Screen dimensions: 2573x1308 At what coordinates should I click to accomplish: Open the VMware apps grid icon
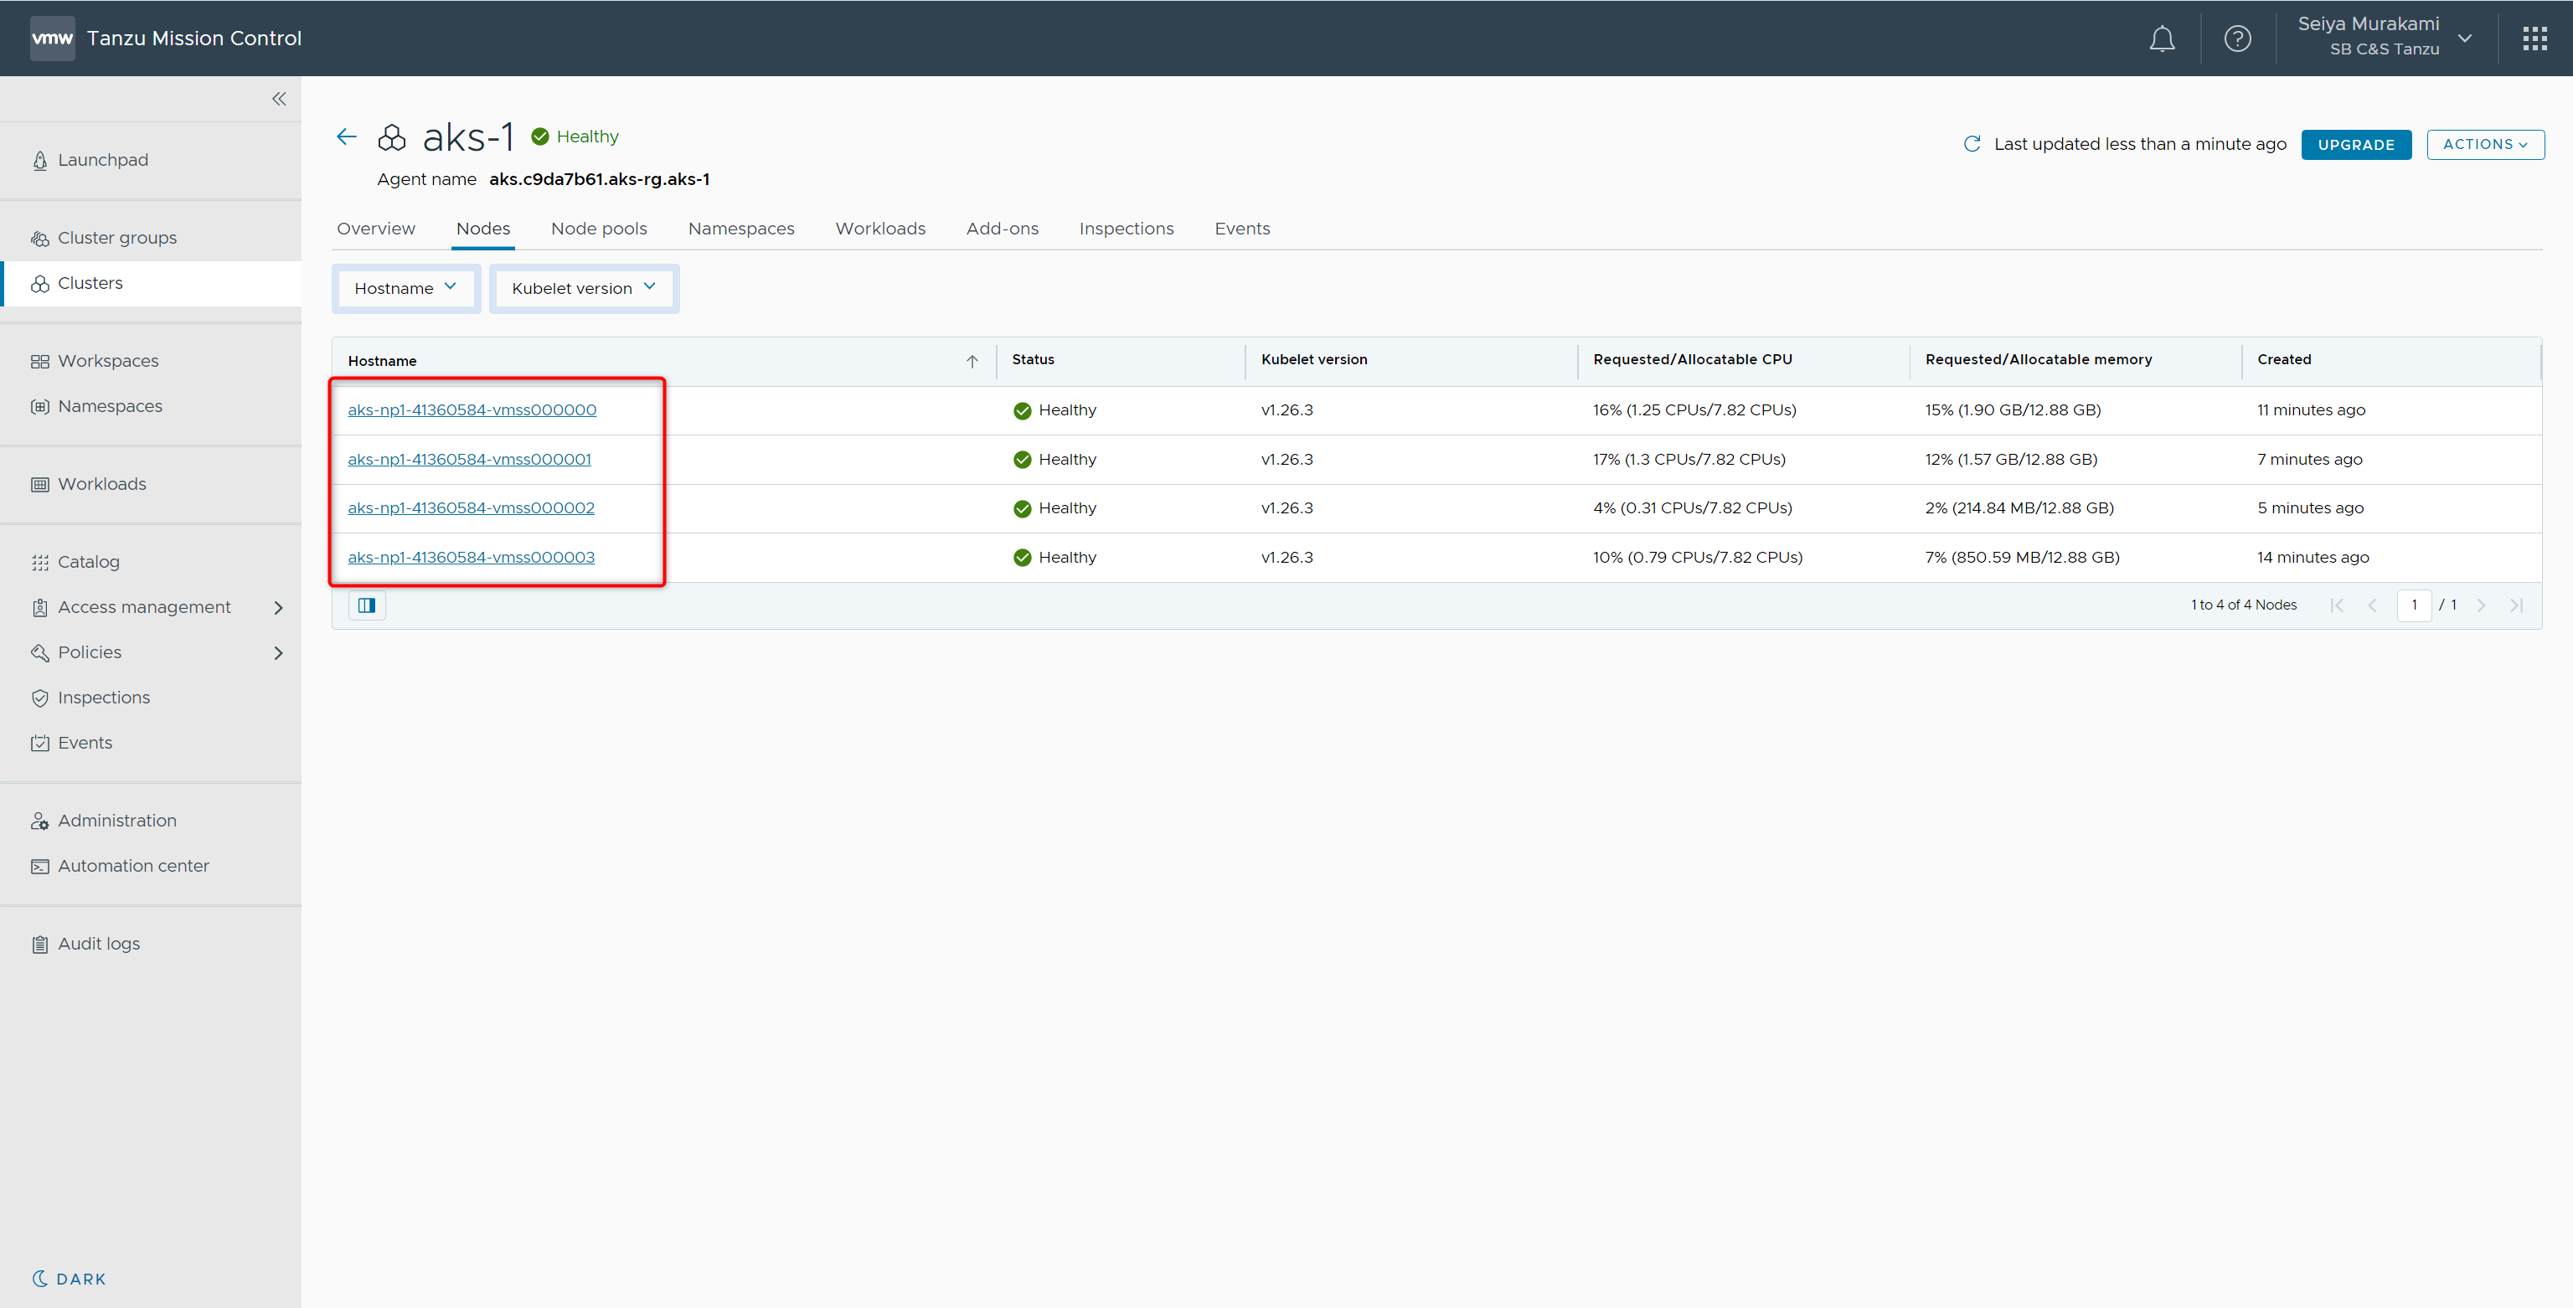2534,39
